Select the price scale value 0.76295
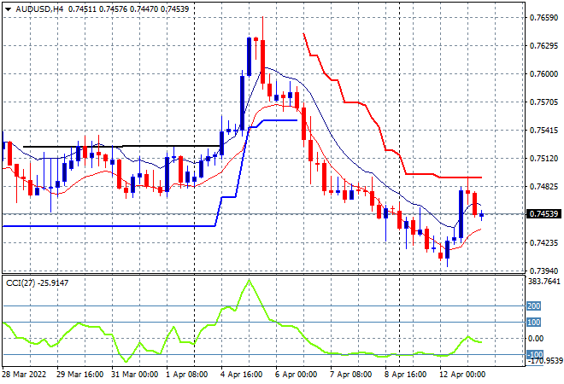The width and height of the screenshot is (564, 384). (543, 45)
